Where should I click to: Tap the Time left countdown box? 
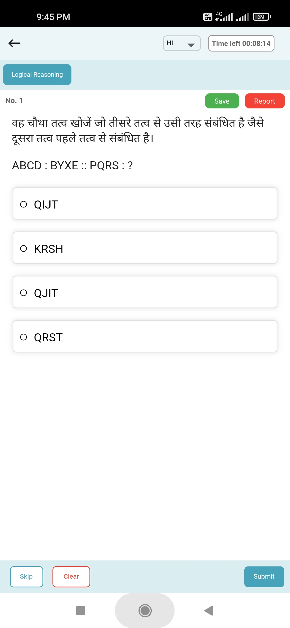pos(241,43)
